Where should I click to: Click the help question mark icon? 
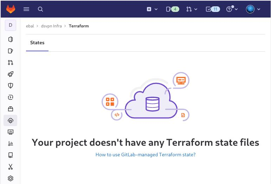click(x=229, y=9)
